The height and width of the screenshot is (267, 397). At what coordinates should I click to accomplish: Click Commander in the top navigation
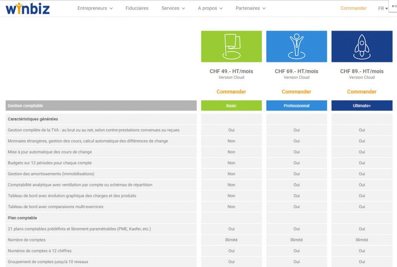click(354, 8)
